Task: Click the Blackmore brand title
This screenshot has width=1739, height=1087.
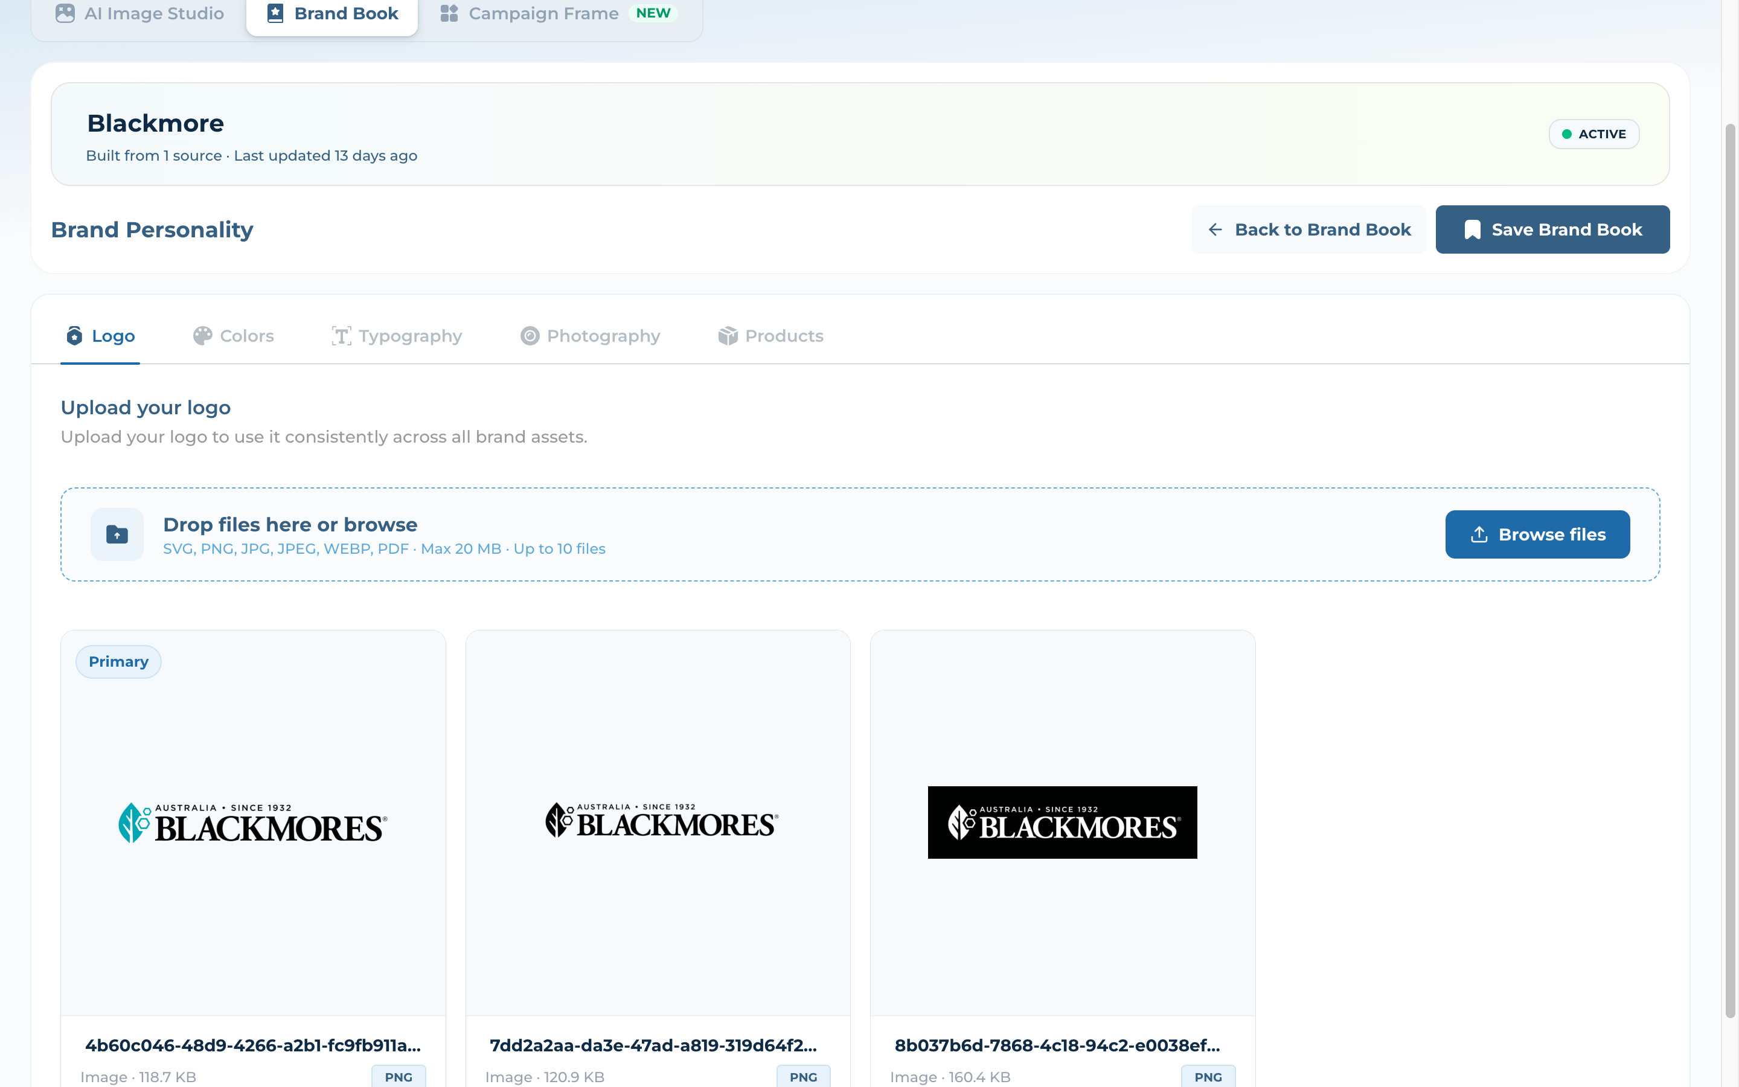Action: (x=155, y=123)
